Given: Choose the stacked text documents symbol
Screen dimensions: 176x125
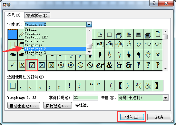Looking at the screenshot, I should [x=148, y=34].
